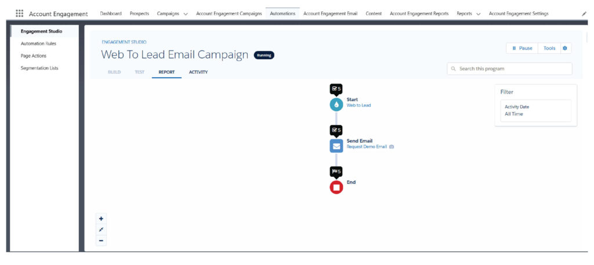Select the Automations tab
Image resolution: width=594 pixels, height=265 pixels.
click(282, 14)
